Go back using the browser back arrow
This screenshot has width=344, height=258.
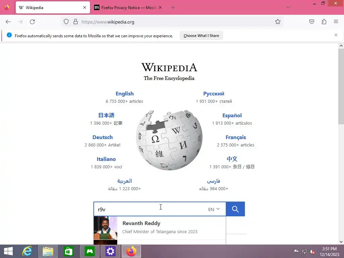tap(8, 22)
